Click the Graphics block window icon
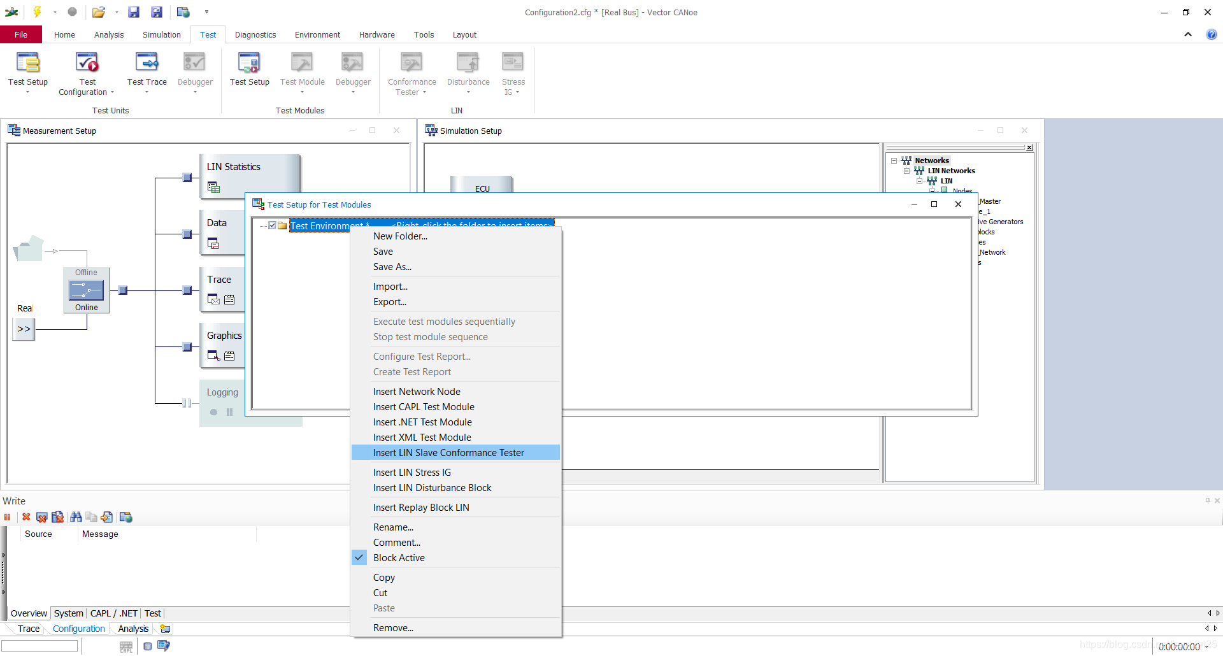The width and height of the screenshot is (1223, 656). (x=213, y=355)
